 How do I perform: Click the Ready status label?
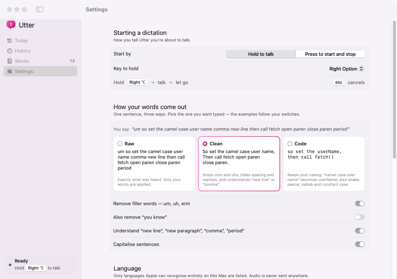point(21,261)
